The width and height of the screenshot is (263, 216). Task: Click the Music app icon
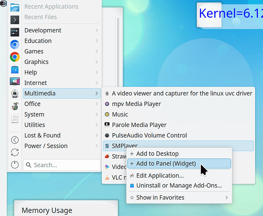pos(107,114)
